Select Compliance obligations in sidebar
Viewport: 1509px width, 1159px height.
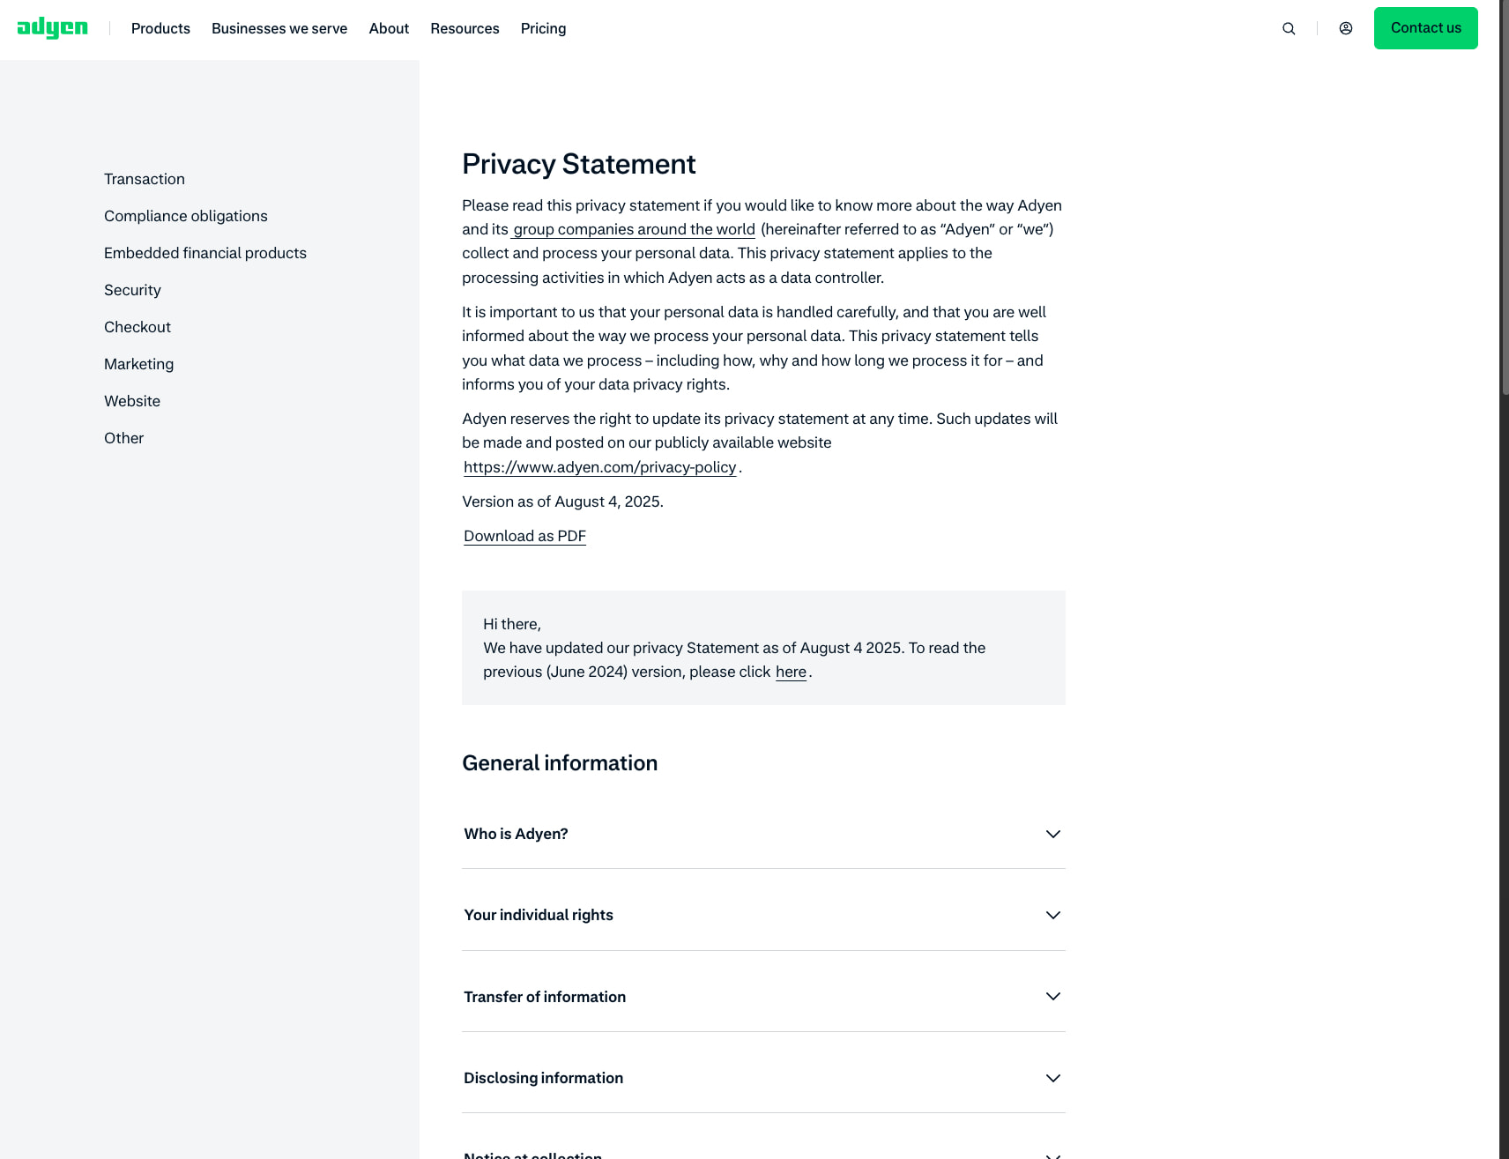click(x=186, y=216)
